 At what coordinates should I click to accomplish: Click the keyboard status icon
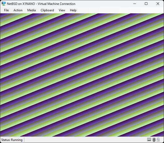pos(149,140)
